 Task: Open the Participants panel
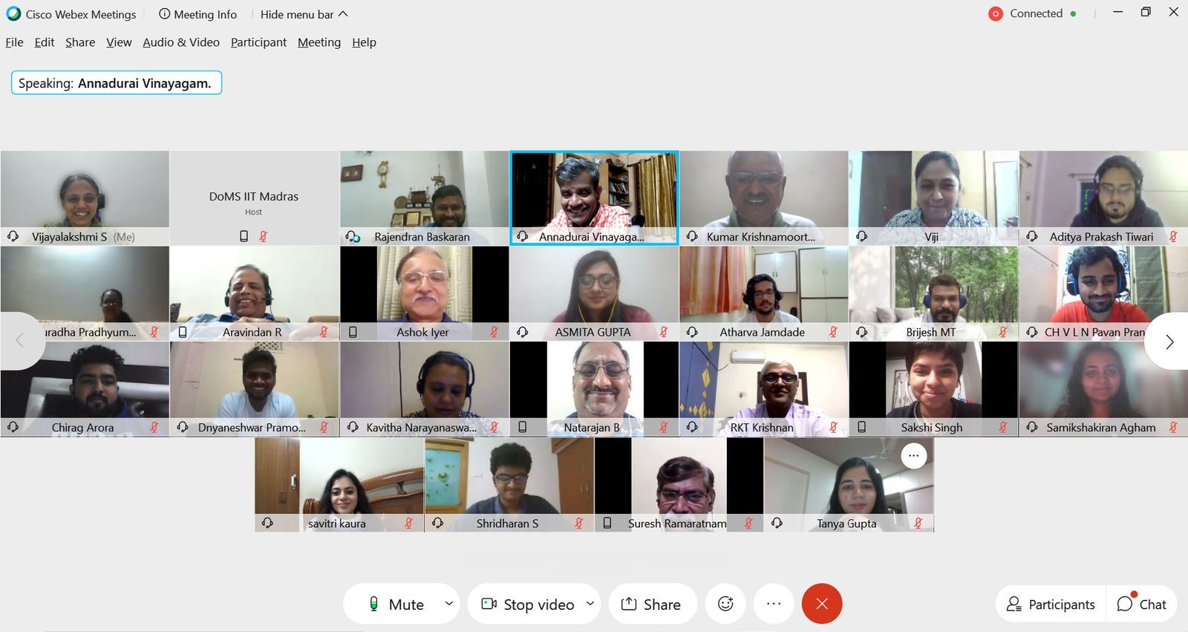[1051, 605]
